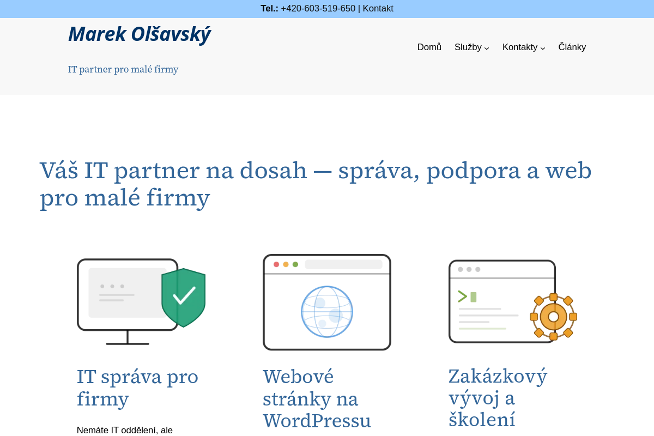Click the orange gear mechanism in the third illustration
Screen dimensions: 654x436
coord(554,316)
